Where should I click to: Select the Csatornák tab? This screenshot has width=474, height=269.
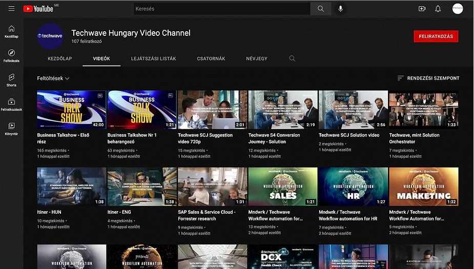click(x=211, y=58)
